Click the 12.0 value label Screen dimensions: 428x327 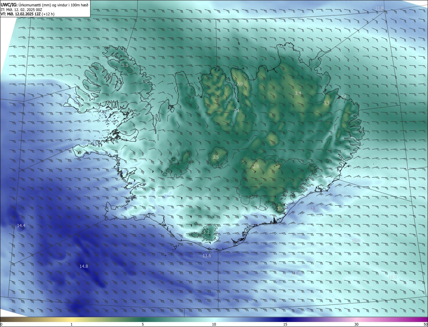tap(313, 209)
